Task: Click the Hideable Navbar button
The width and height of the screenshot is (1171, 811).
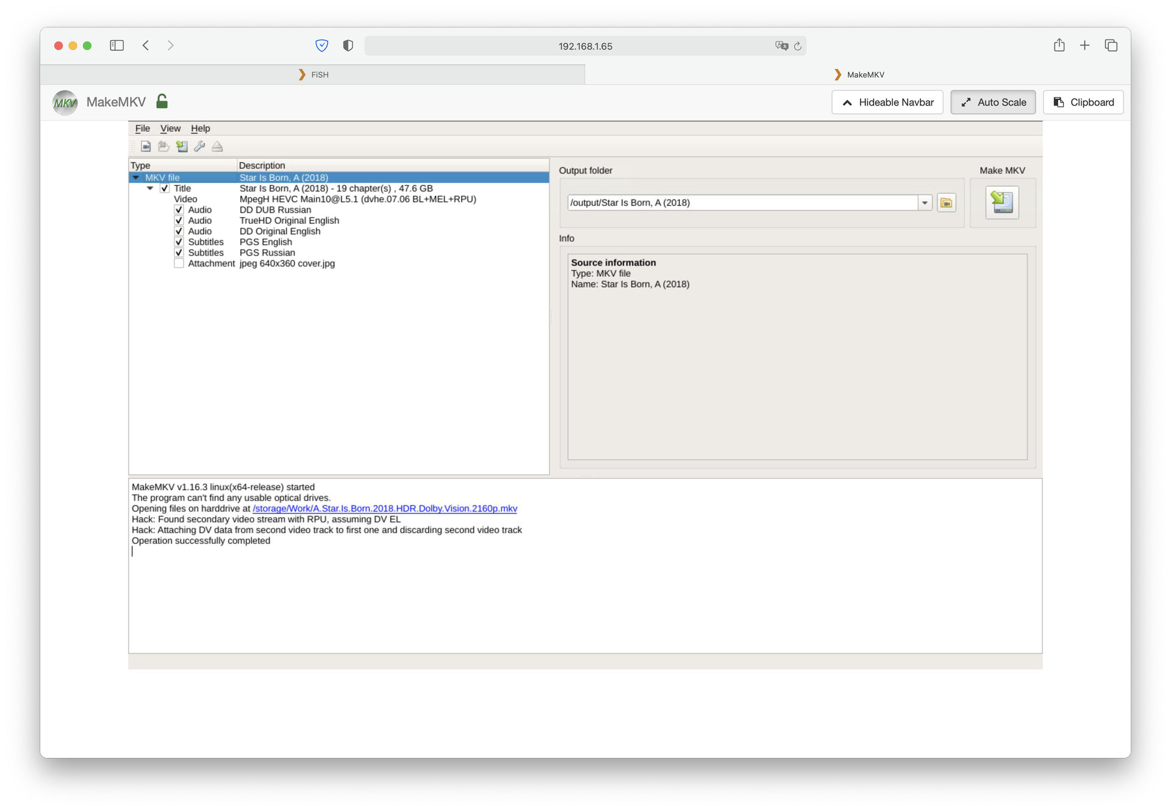Action: pyautogui.click(x=887, y=102)
